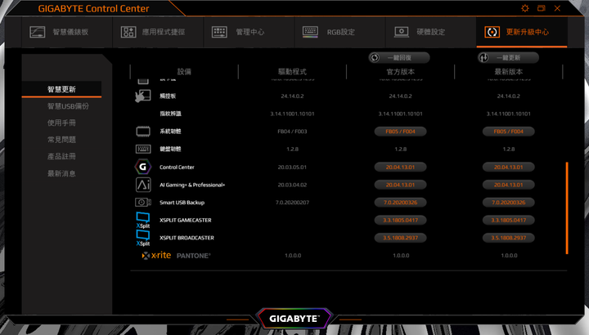Click the XSplit Broadcaster icon

pyautogui.click(x=143, y=238)
